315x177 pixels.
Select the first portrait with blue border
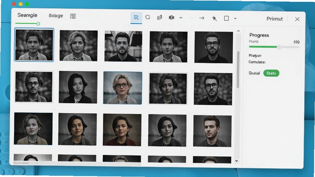pyautogui.click(x=34, y=45)
